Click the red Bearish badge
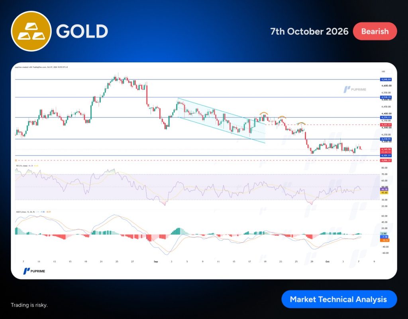The image size is (408, 319). 375,31
